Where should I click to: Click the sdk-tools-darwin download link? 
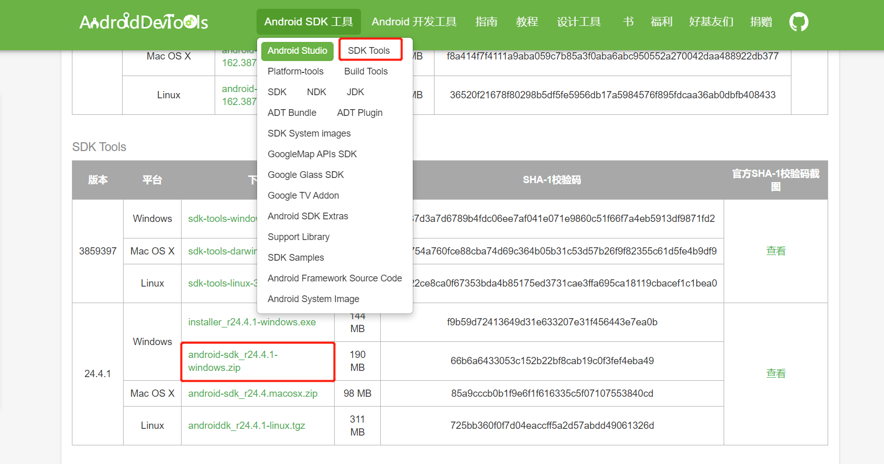(222, 251)
